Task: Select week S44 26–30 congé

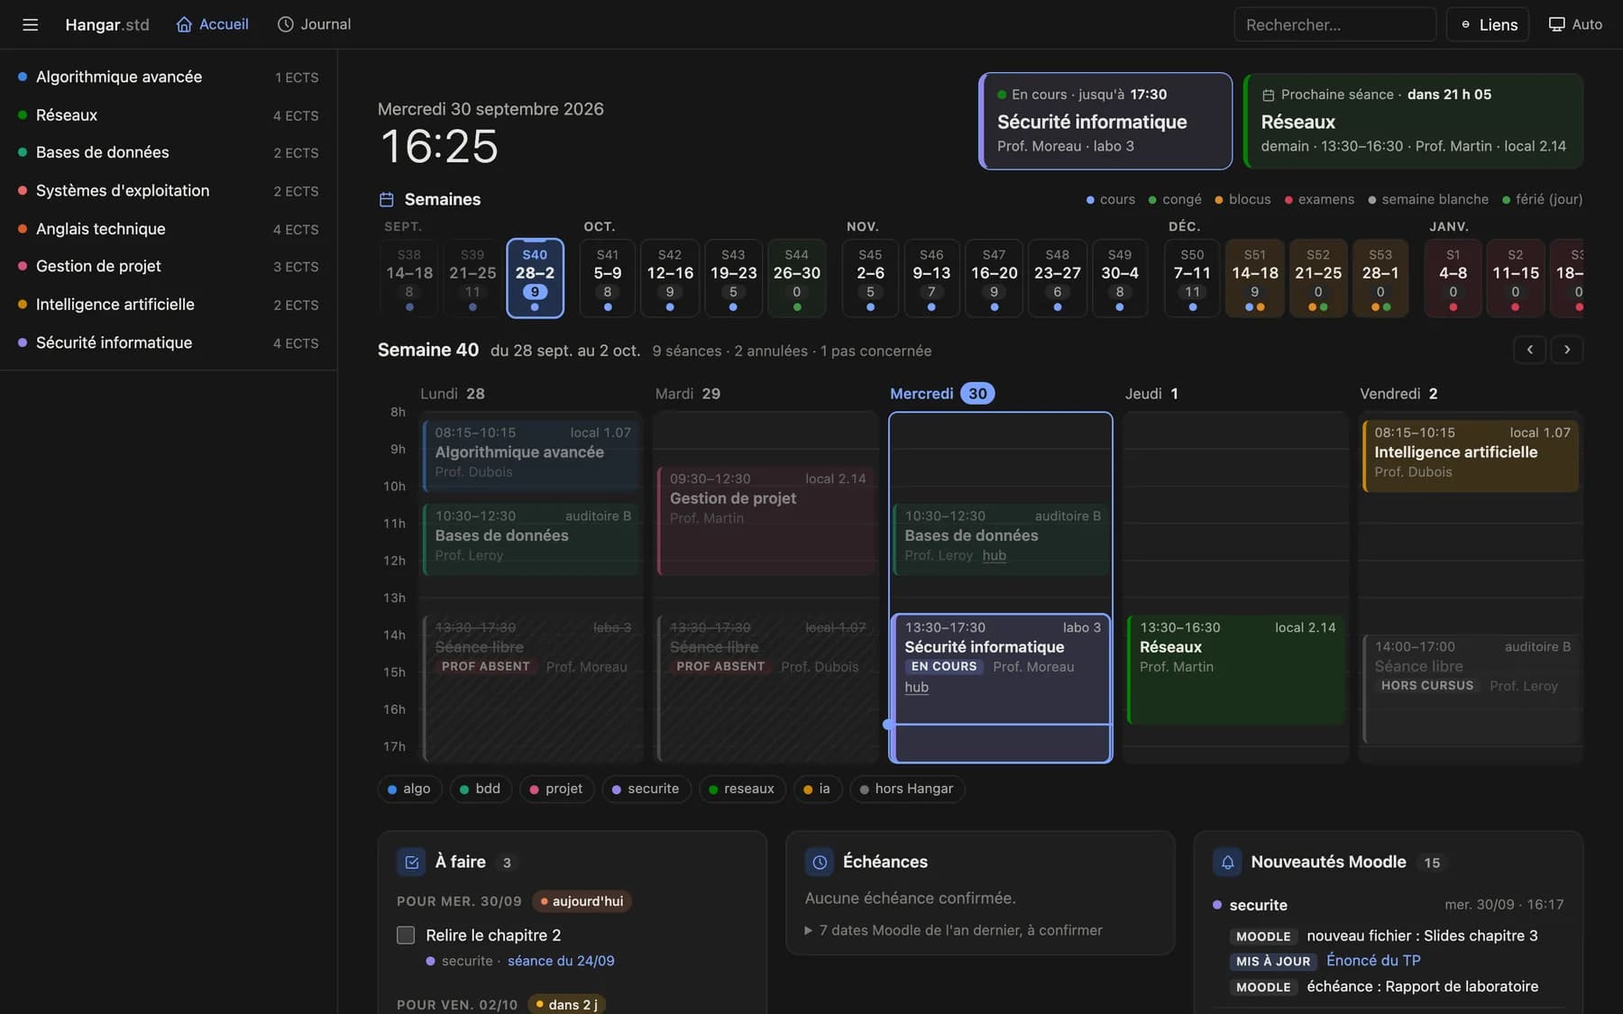Action: (x=797, y=279)
